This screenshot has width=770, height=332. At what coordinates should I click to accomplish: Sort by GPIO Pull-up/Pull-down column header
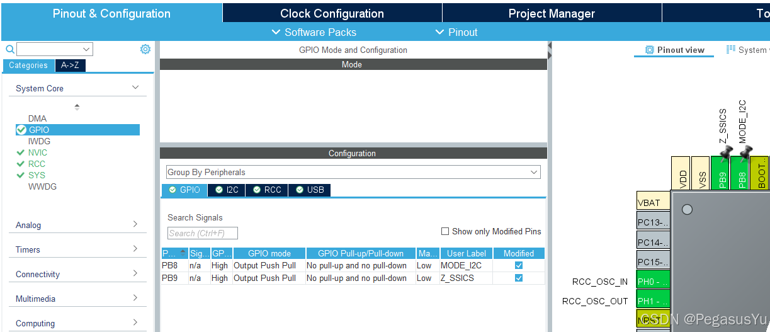[x=361, y=253]
